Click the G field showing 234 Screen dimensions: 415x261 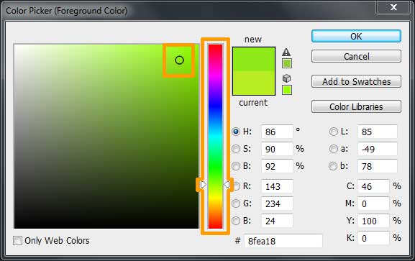(x=277, y=203)
